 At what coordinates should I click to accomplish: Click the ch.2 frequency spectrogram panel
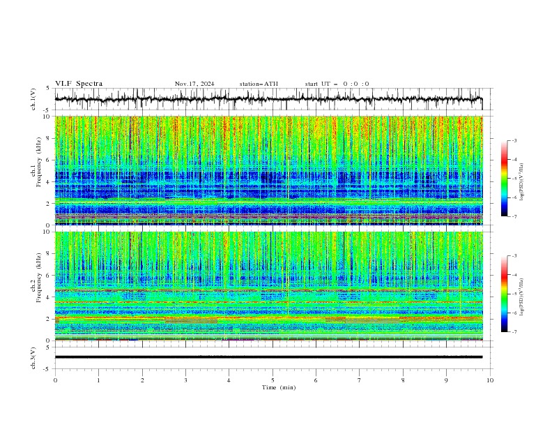268,286
